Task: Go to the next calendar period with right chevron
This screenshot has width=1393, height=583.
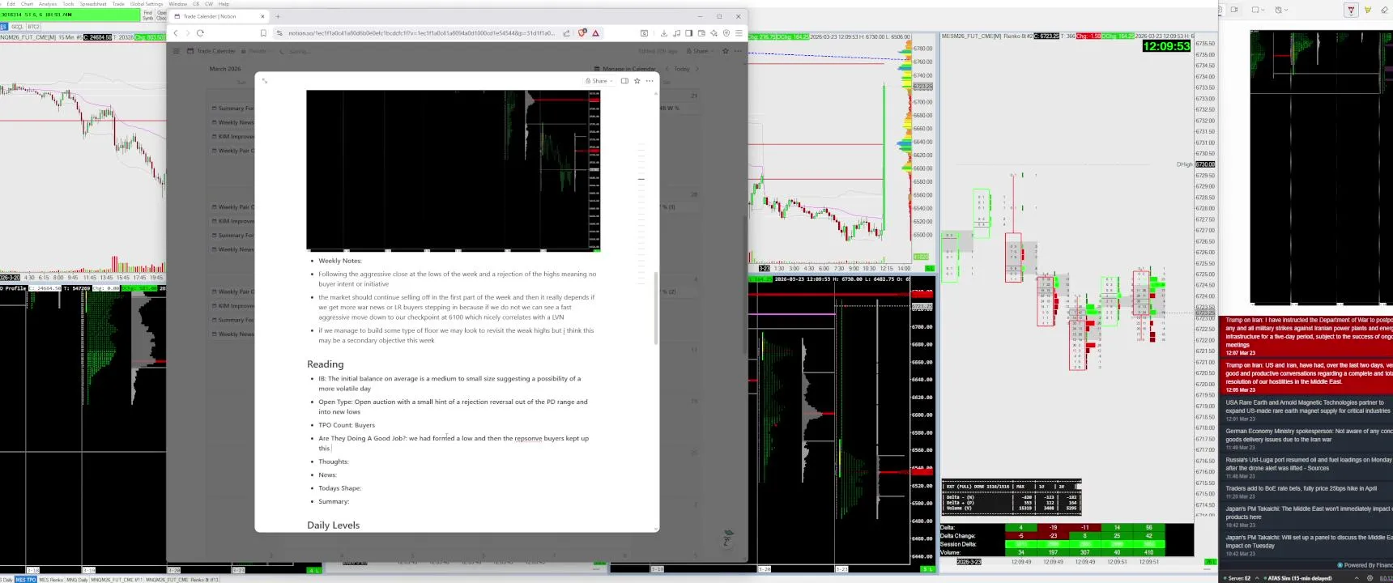Action: click(x=696, y=69)
